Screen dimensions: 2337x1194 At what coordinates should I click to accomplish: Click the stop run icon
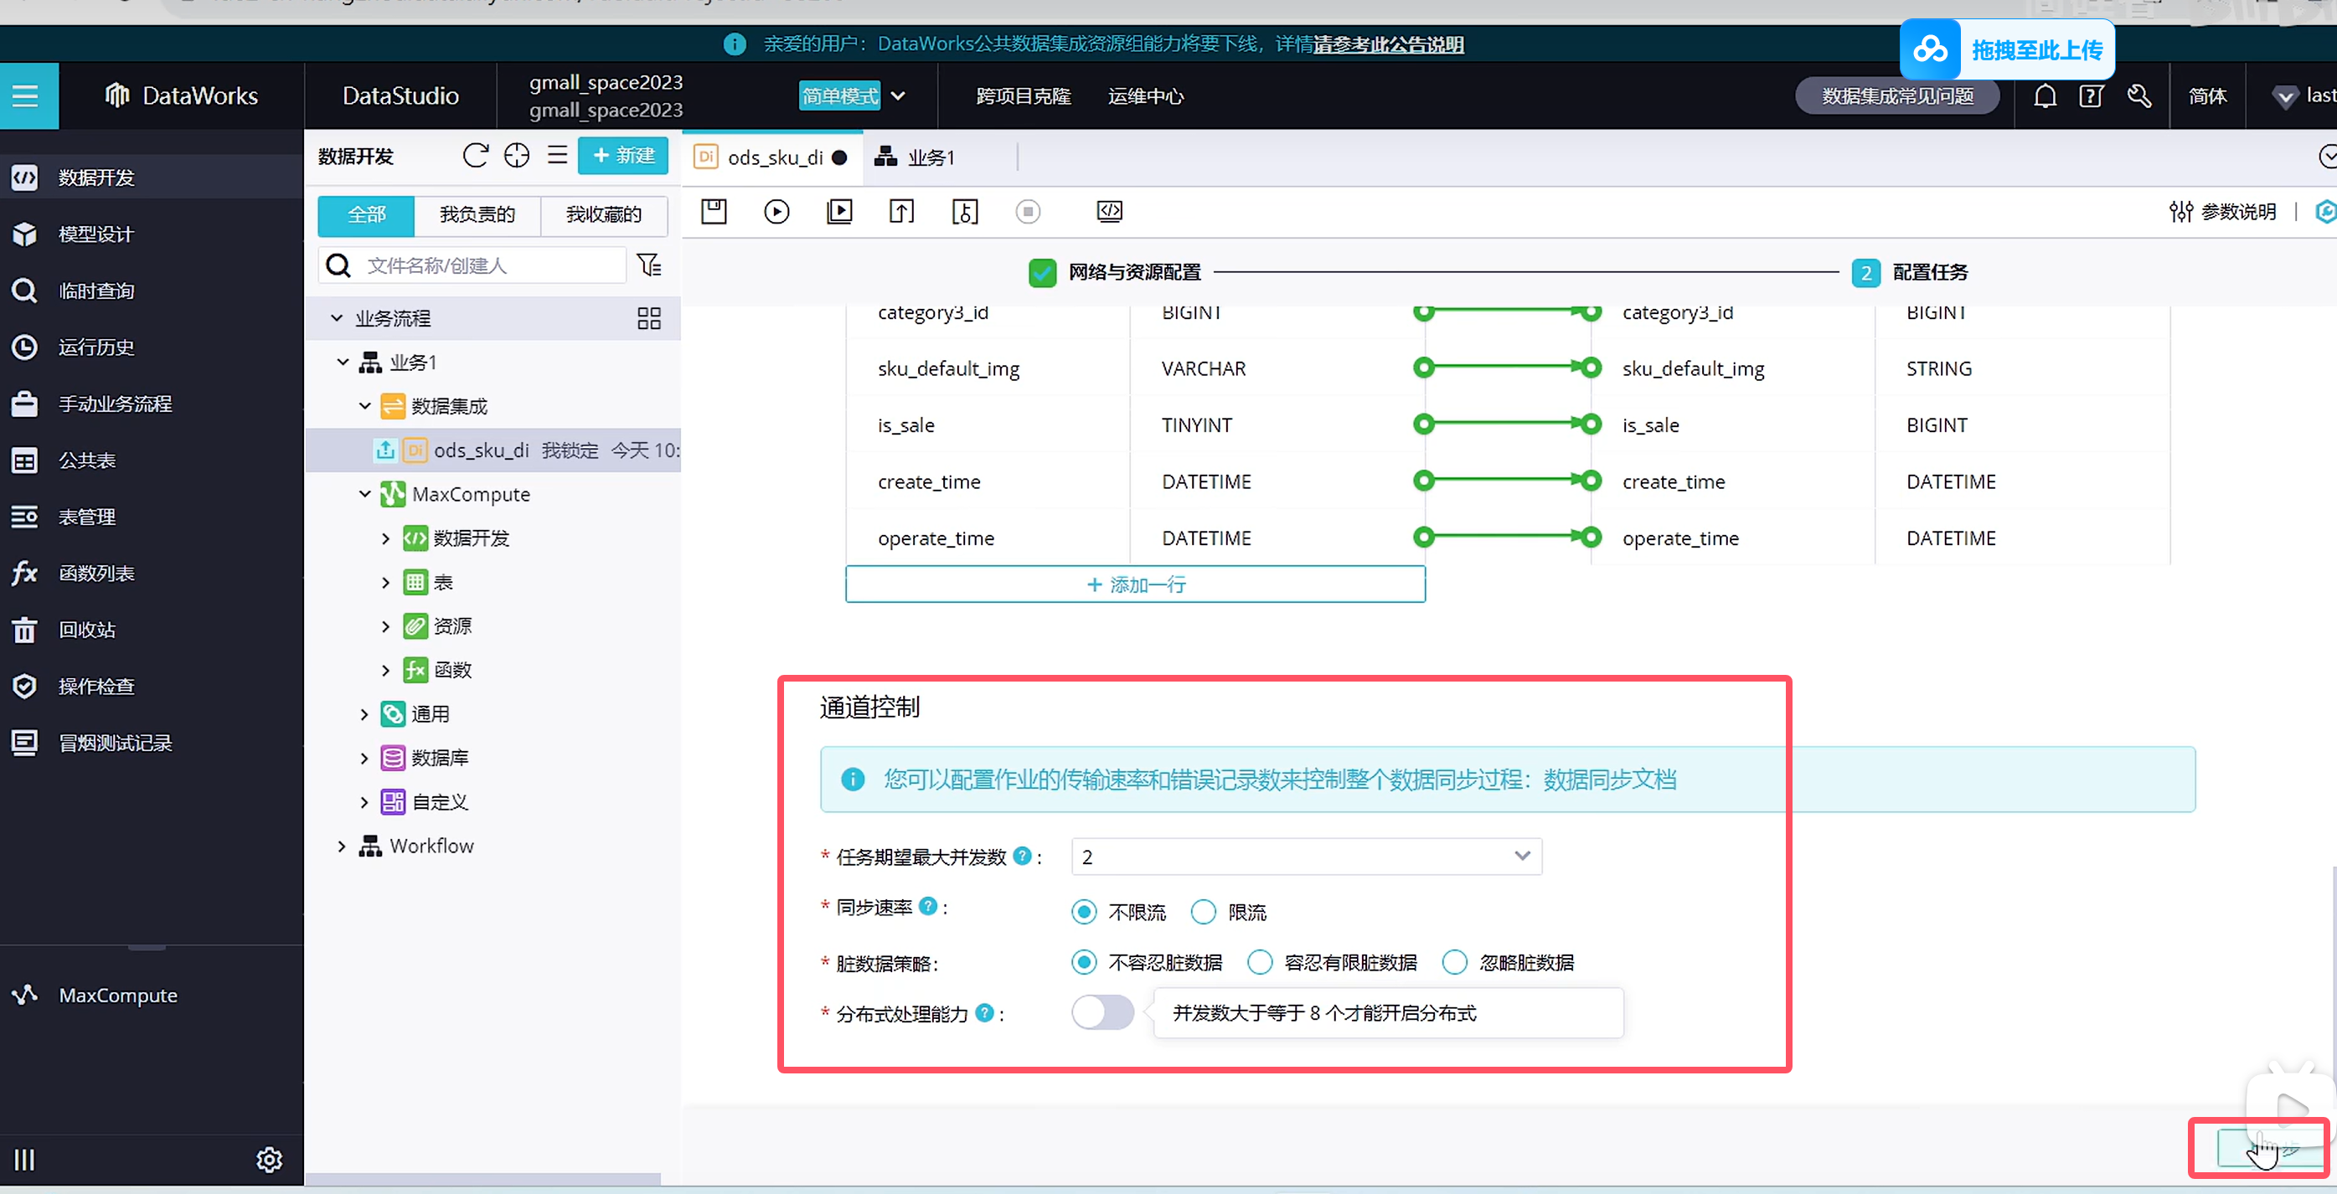pyautogui.click(x=1027, y=212)
